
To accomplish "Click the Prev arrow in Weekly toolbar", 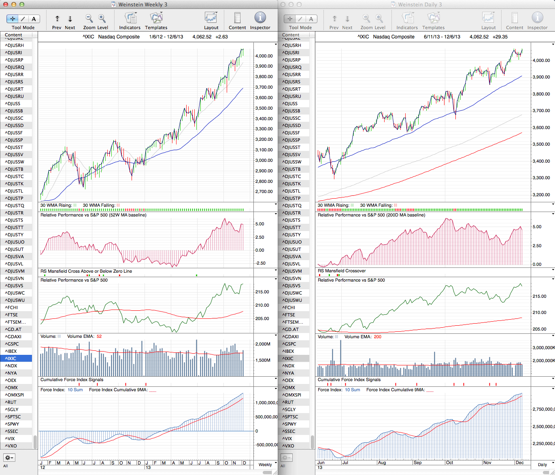I will click(57, 19).
